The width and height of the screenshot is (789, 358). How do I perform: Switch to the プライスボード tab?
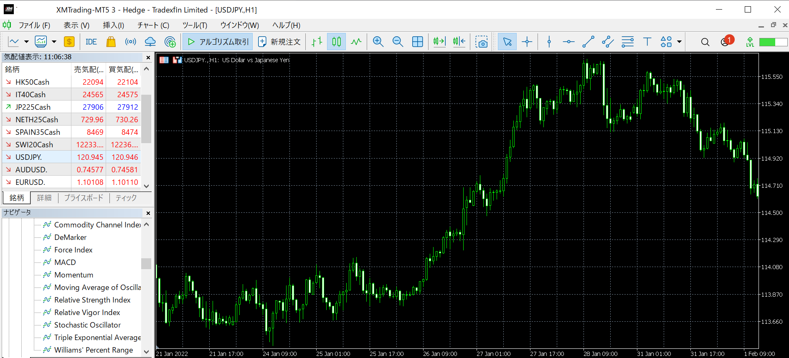point(84,198)
